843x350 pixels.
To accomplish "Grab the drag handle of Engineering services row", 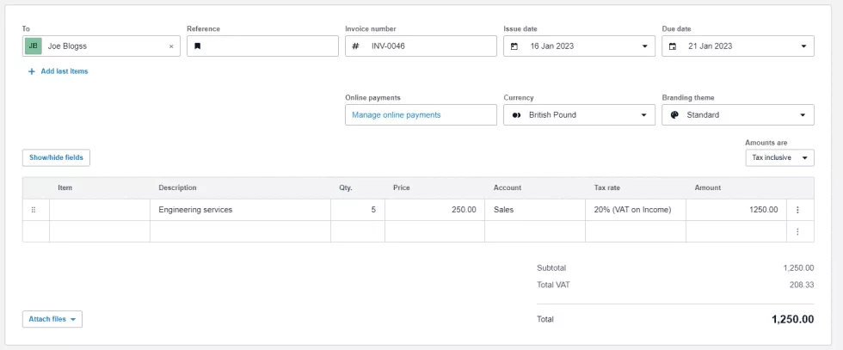I will click(x=34, y=210).
